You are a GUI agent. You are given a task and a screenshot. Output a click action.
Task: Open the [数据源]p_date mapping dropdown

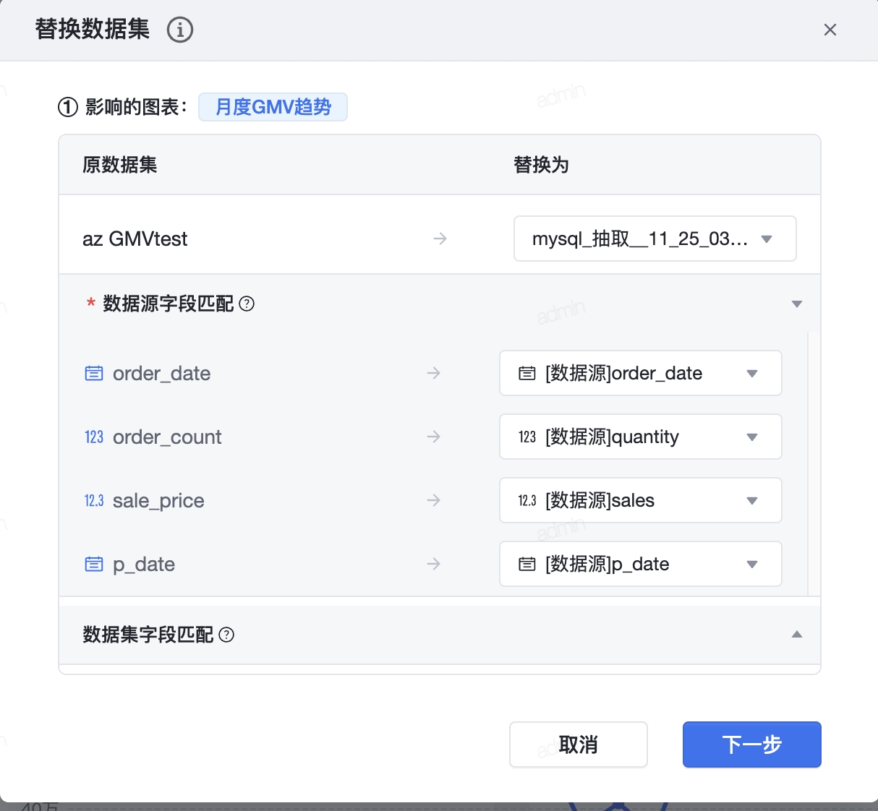click(640, 565)
